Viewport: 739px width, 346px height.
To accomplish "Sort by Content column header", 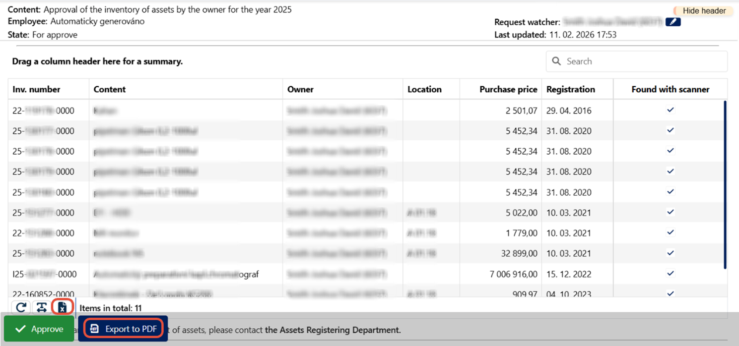I will pos(186,89).
